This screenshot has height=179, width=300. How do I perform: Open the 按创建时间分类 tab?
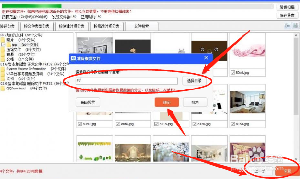(x=72, y=26)
